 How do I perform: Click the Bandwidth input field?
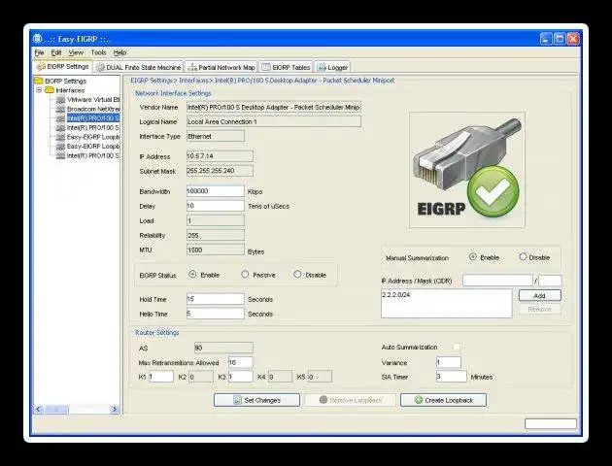[216, 191]
